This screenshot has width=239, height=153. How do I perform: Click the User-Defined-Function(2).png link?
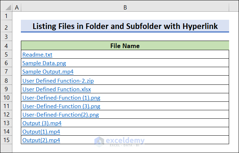pos(60,114)
